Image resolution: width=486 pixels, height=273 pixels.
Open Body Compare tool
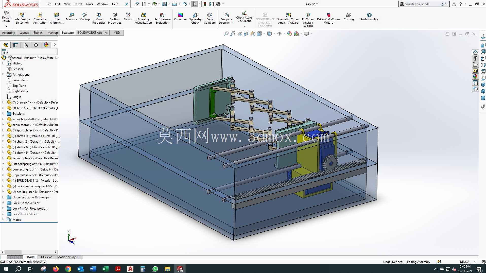coord(210,18)
